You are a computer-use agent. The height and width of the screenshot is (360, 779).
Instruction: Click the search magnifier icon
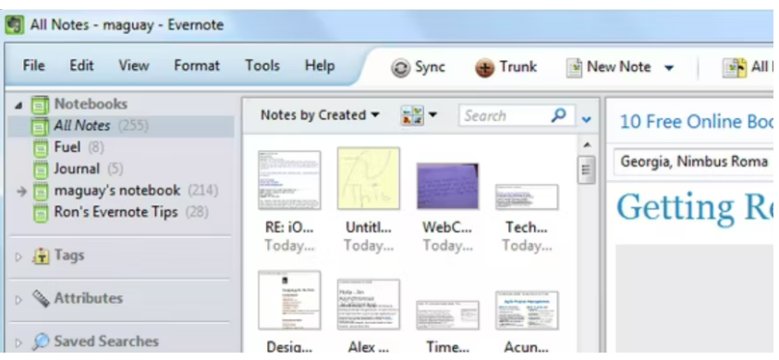[x=559, y=115]
